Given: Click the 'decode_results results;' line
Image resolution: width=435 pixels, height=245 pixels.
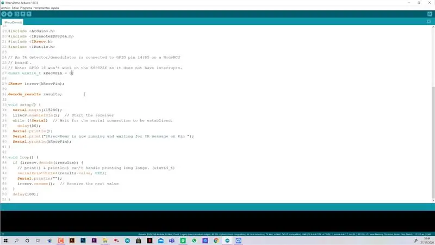Looking at the screenshot, I should click(35, 94).
